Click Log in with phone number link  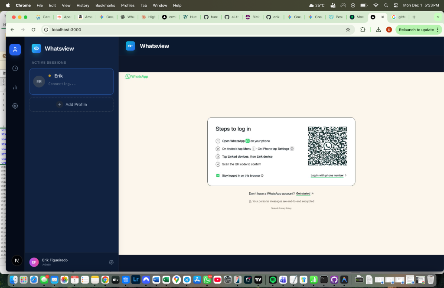(328, 175)
